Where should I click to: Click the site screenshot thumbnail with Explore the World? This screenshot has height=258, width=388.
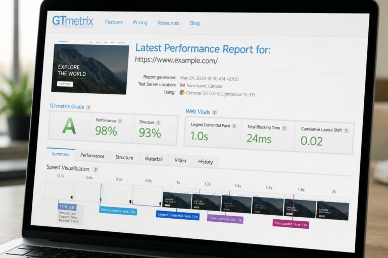click(x=90, y=67)
